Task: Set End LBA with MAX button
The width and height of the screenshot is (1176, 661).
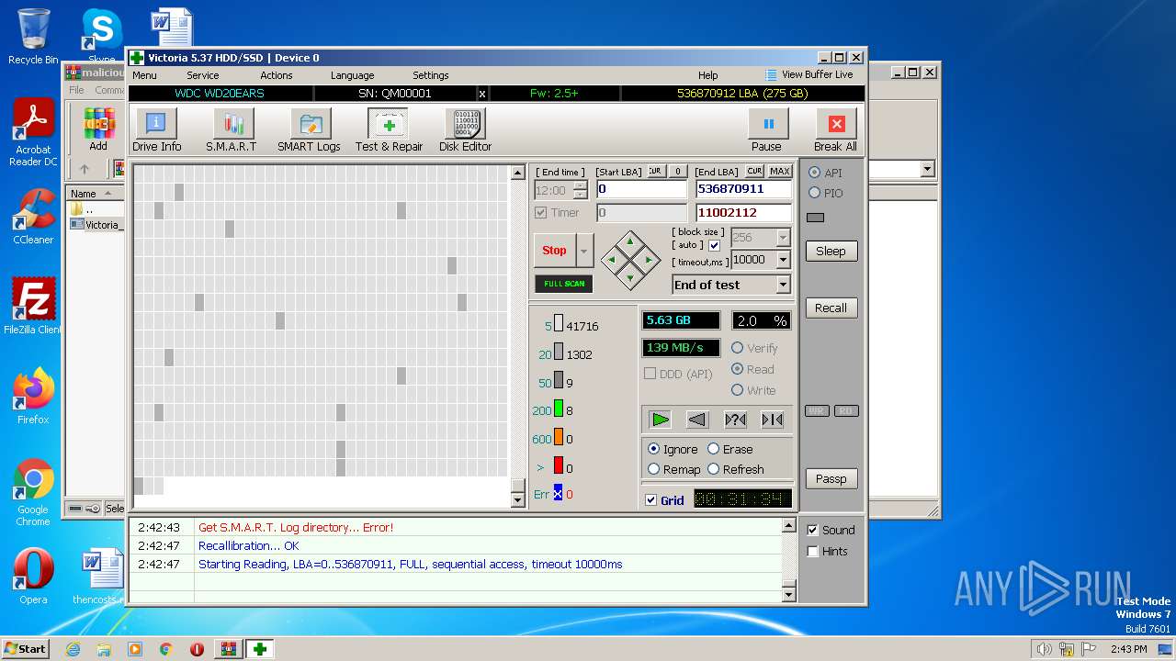Action: click(x=780, y=172)
